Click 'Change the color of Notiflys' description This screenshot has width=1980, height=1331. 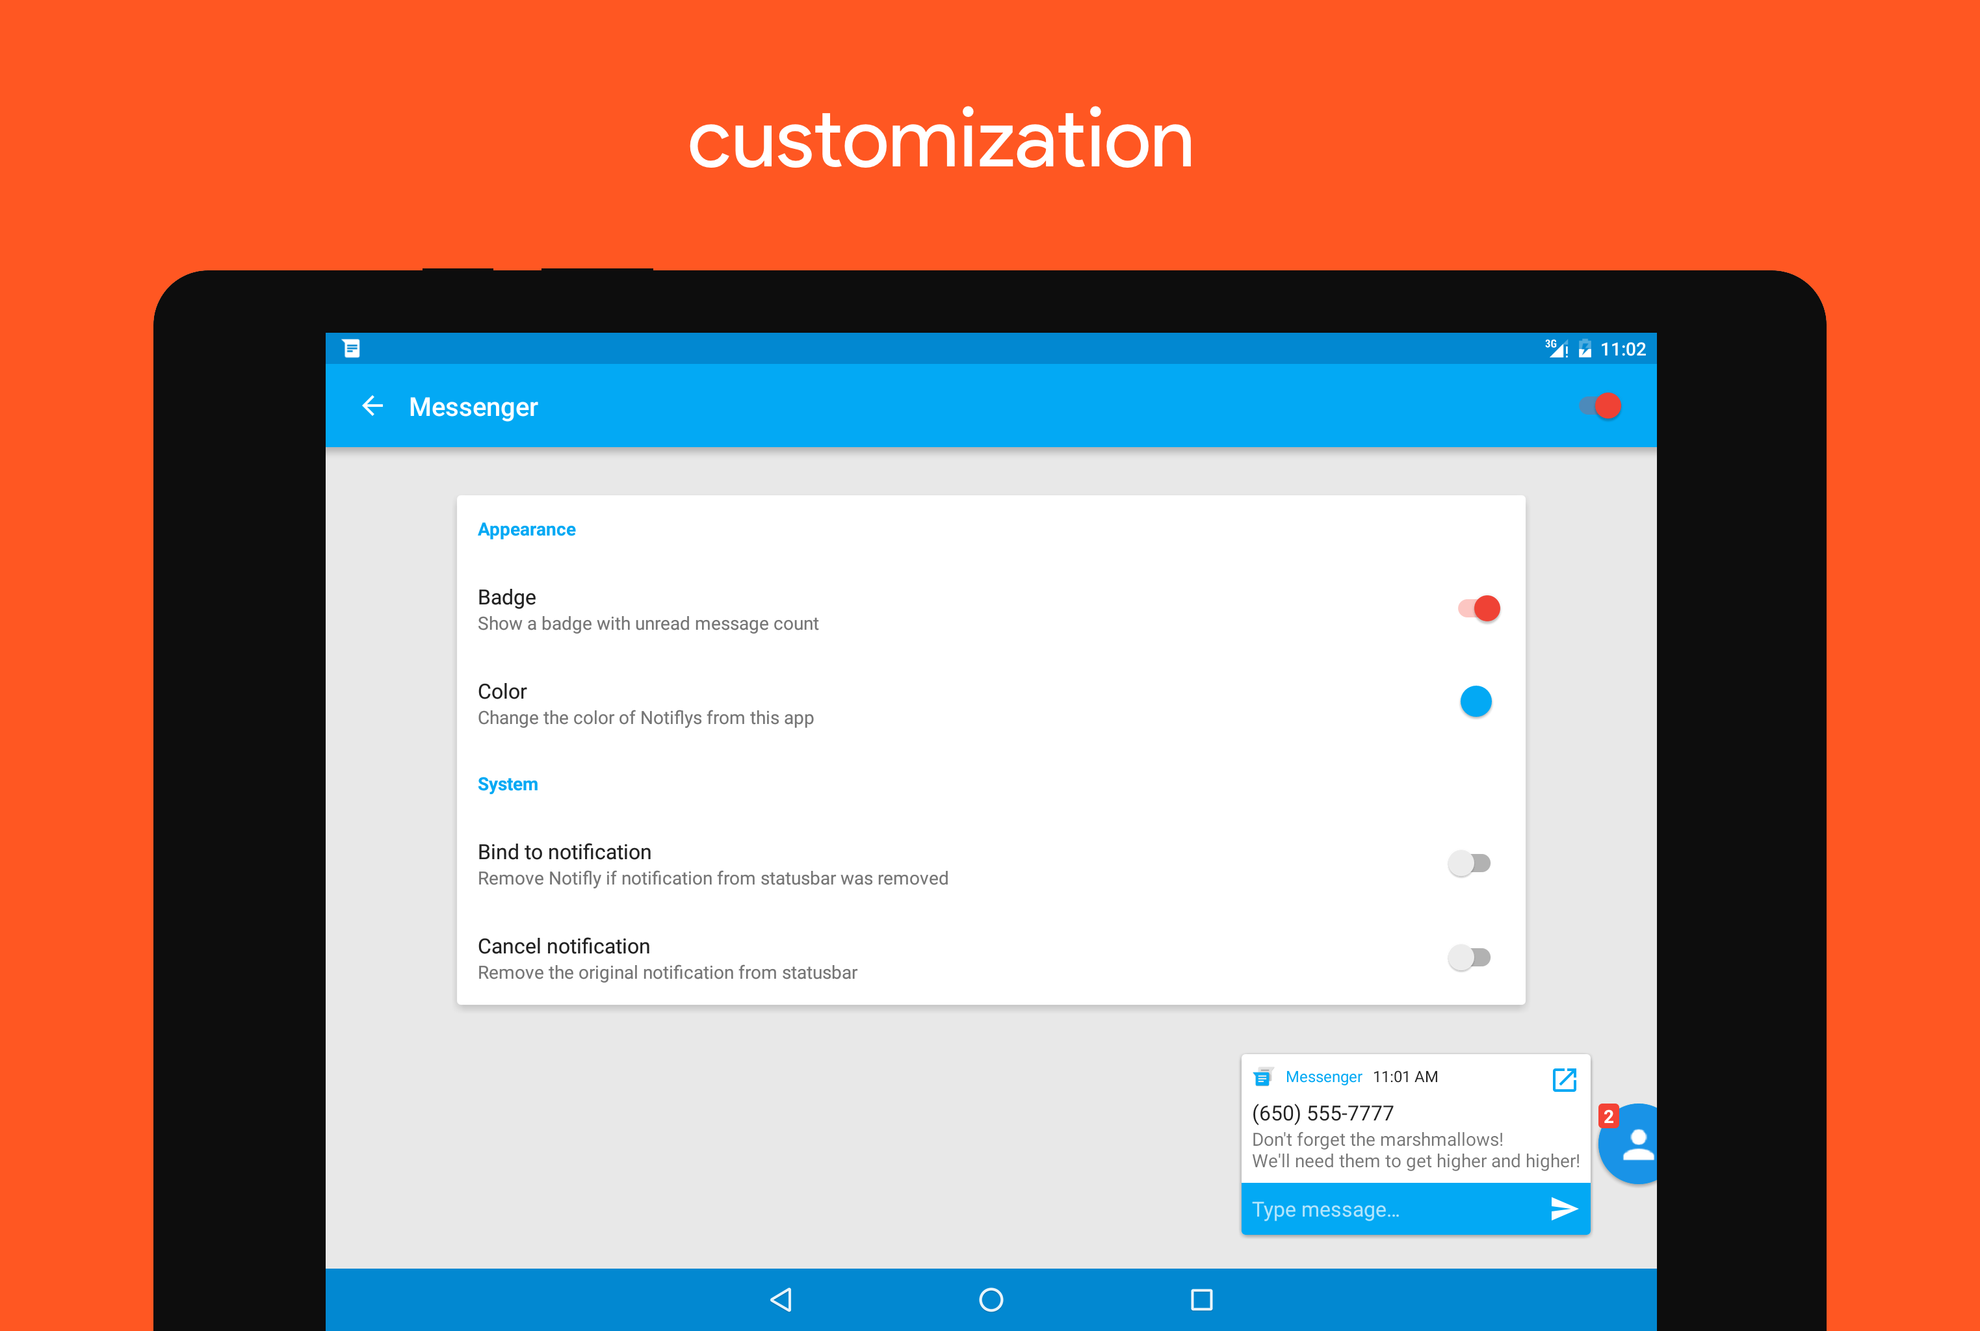pos(645,718)
